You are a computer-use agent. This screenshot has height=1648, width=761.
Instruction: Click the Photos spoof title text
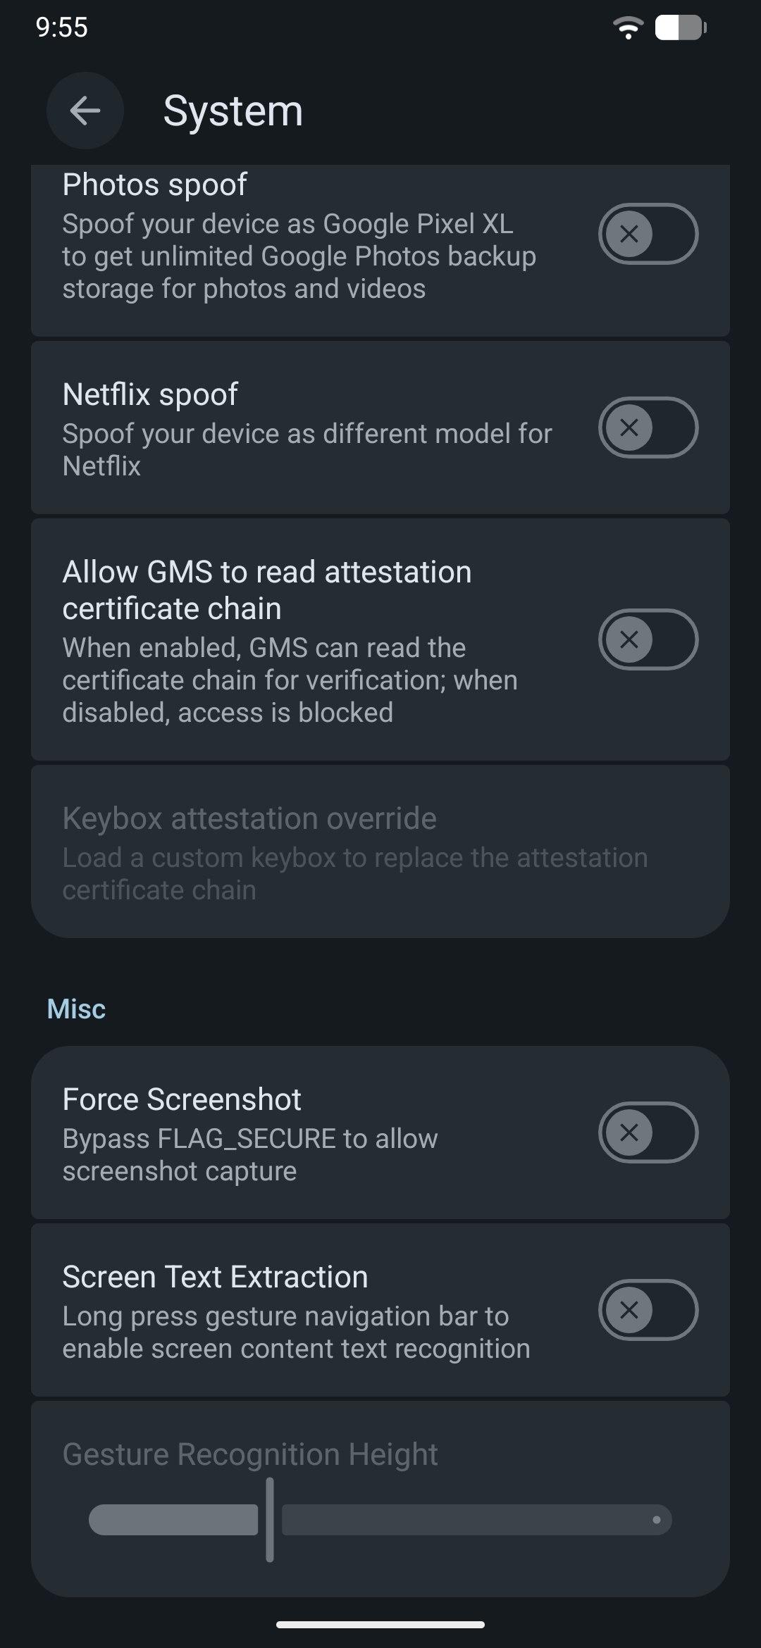[x=154, y=185]
